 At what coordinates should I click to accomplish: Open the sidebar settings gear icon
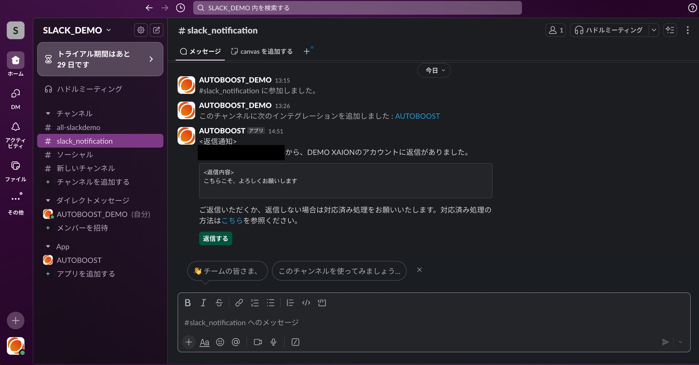click(x=141, y=30)
